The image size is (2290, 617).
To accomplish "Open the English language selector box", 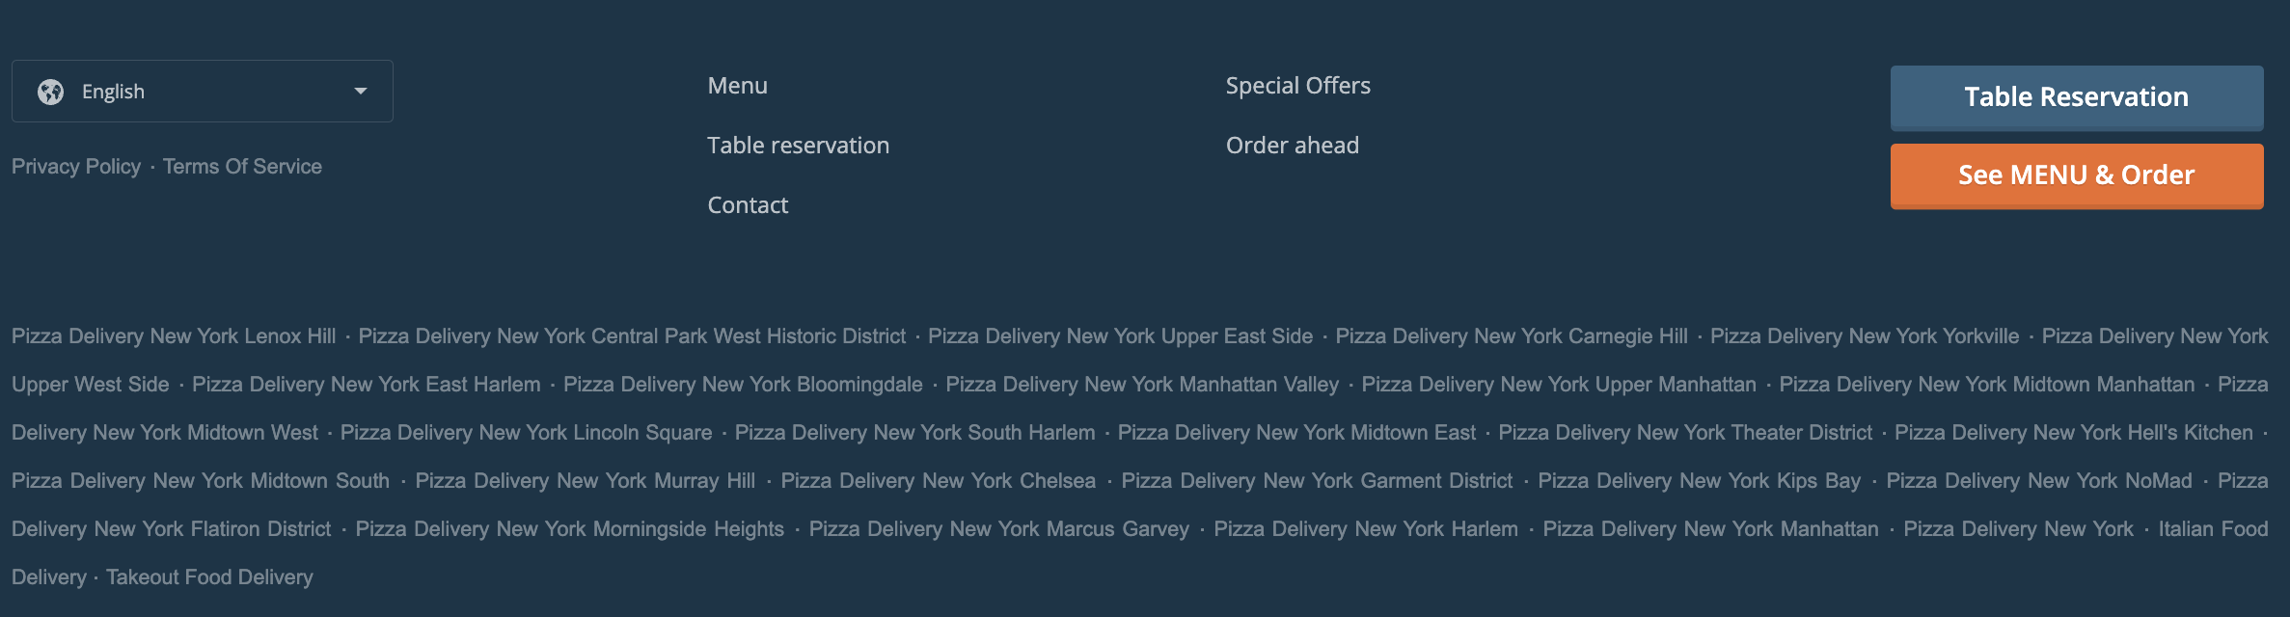I will pyautogui.click(x=203, y=92).
